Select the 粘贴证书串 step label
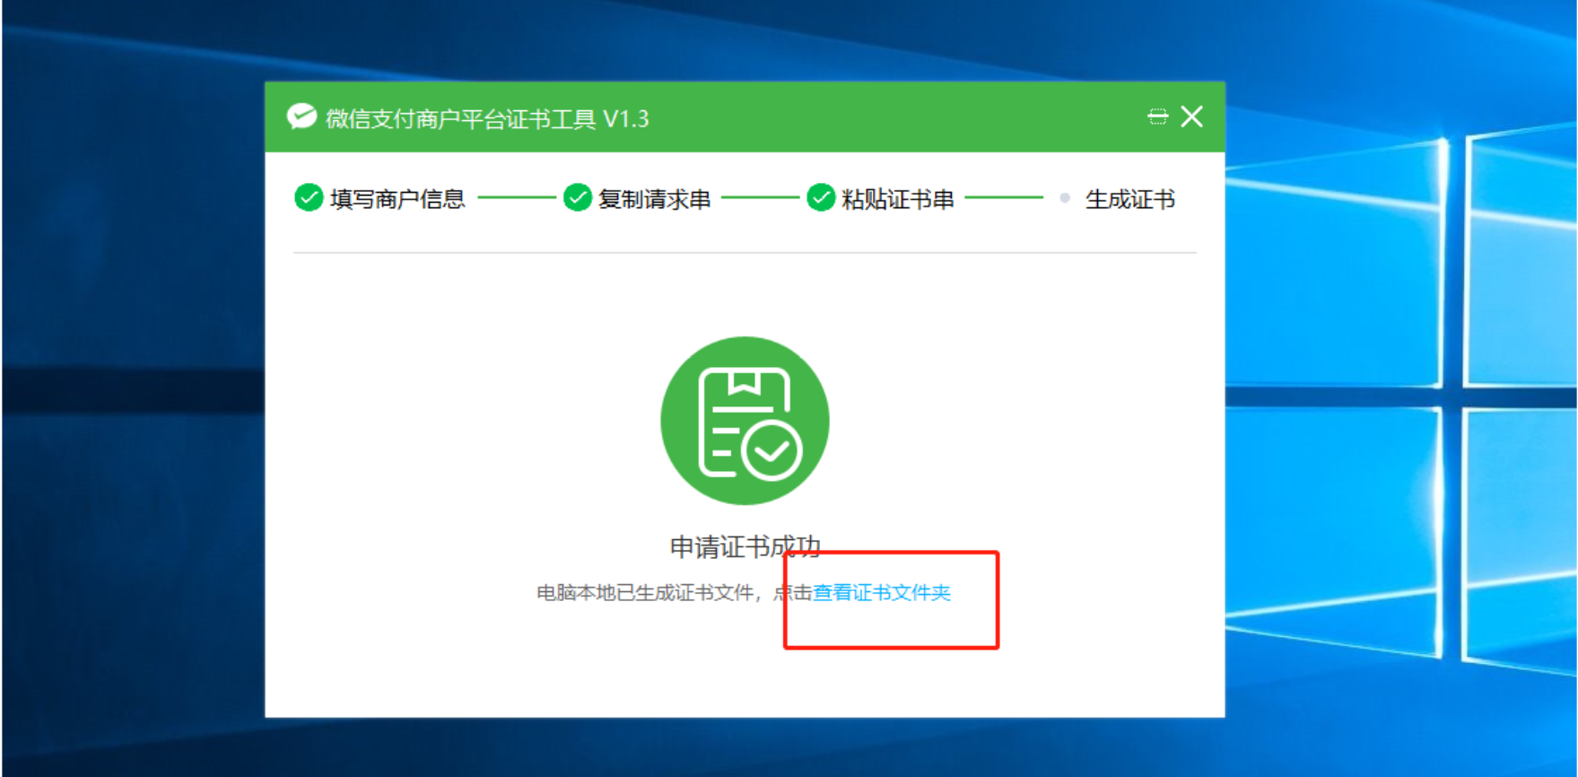This screenshot has height=777, width=1578. 898,198
